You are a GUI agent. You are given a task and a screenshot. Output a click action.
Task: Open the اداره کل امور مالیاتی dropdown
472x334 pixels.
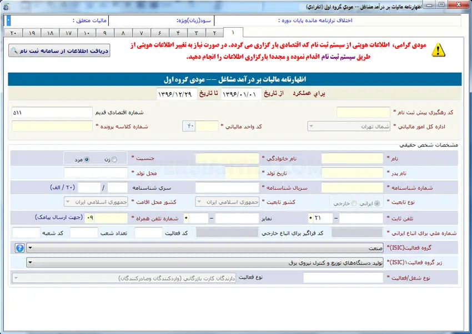[x=349, y=126]
